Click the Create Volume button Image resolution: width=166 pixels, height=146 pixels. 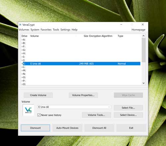tap(38, 95)
